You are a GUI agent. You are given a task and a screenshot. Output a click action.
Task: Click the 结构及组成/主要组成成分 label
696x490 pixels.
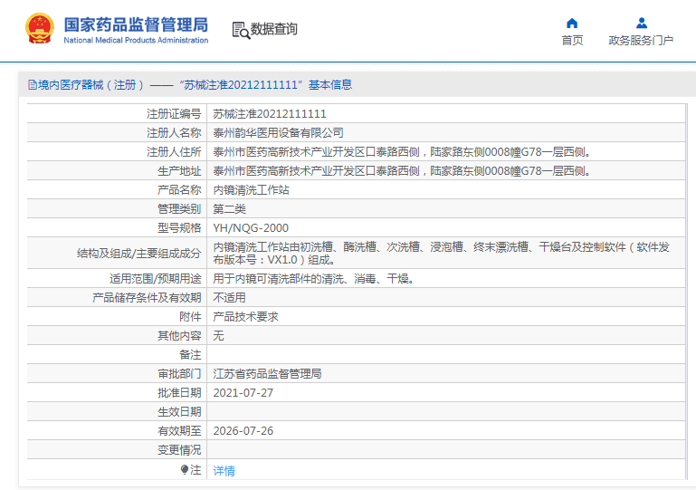(x=139, y=254)
